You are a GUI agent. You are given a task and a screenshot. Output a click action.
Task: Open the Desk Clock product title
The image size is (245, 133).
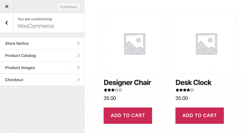[x=193, y=83]
